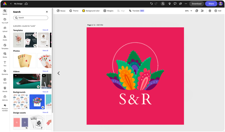Screen dimensions: 225x132
Task: Open the comments speech bubble icon
Action: point(175,4)
